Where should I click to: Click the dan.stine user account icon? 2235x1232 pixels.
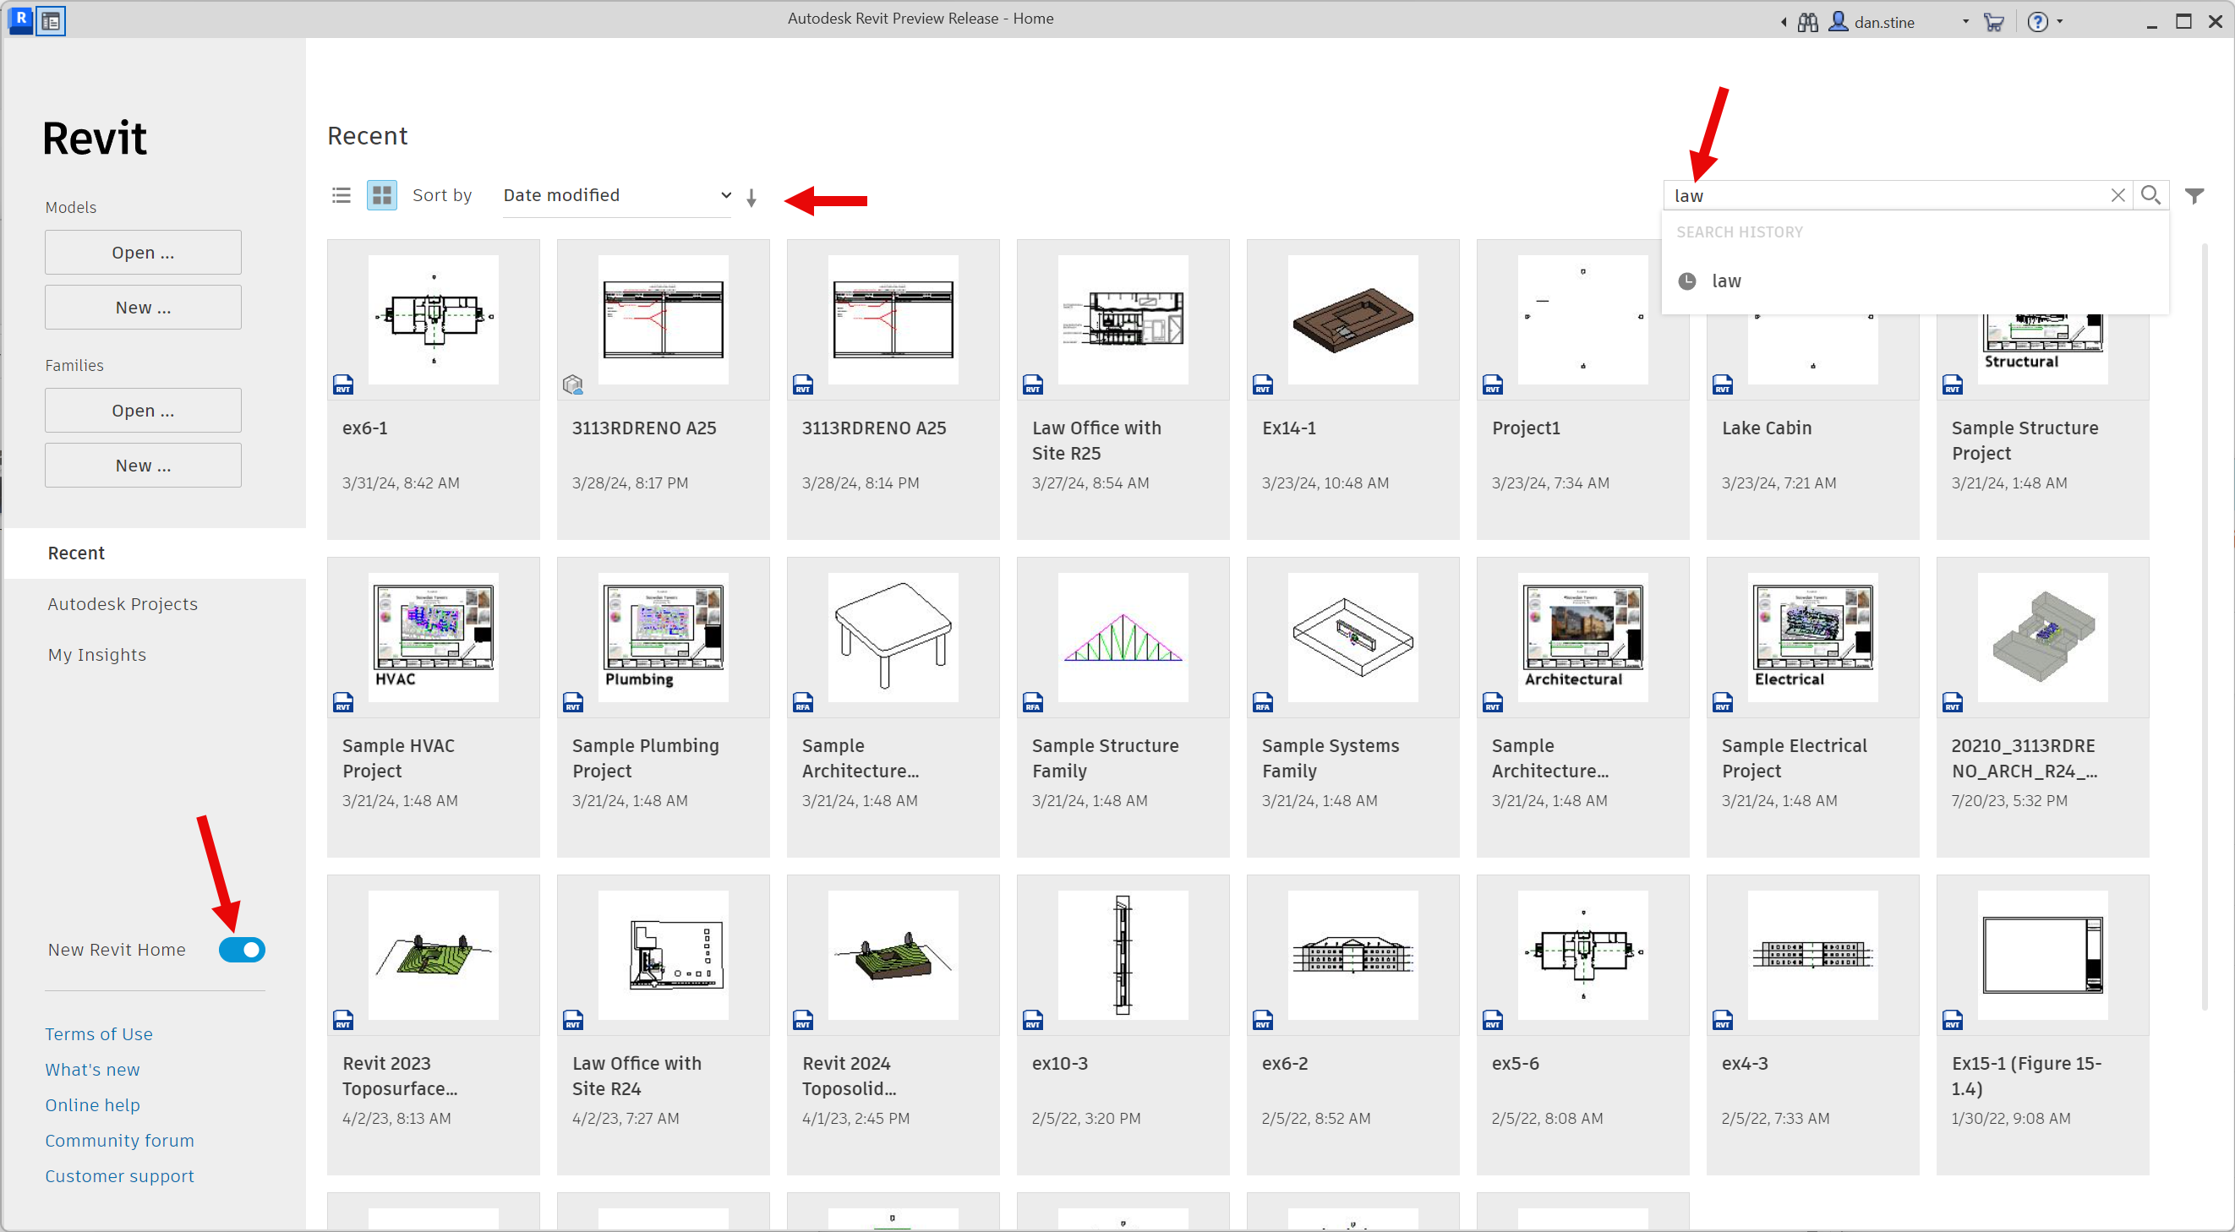coord(1839,22)
